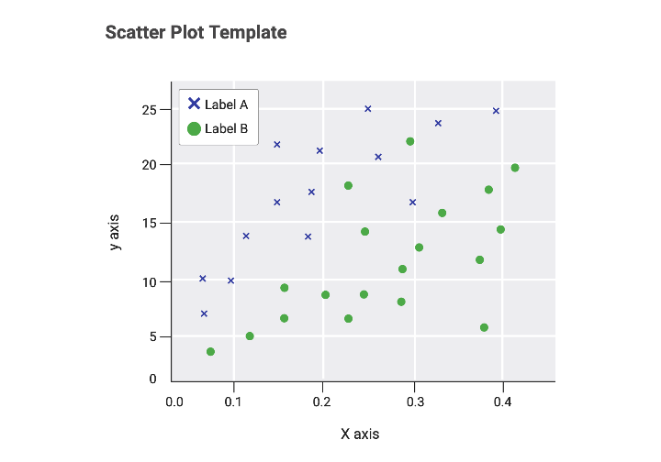The height and width of the screenshot is (462, 661).
Task: Click the 0.4 tick label on x axis
Action: pyautogui.click(x=502, y=401)
